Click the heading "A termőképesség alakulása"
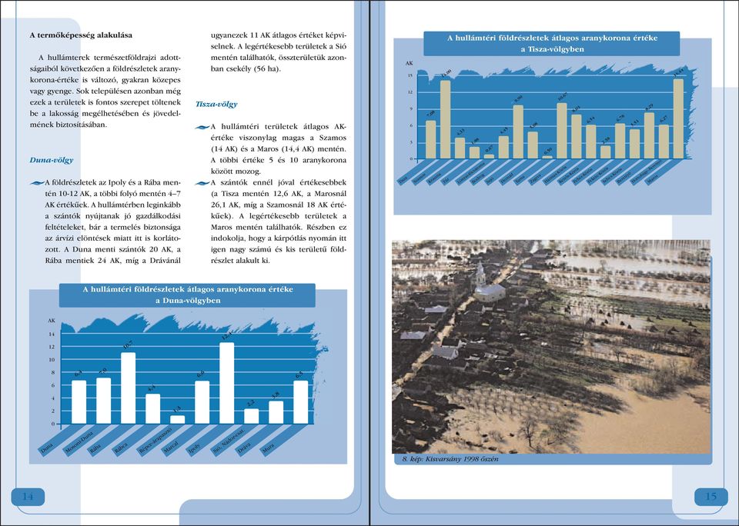 click(81, 35)
